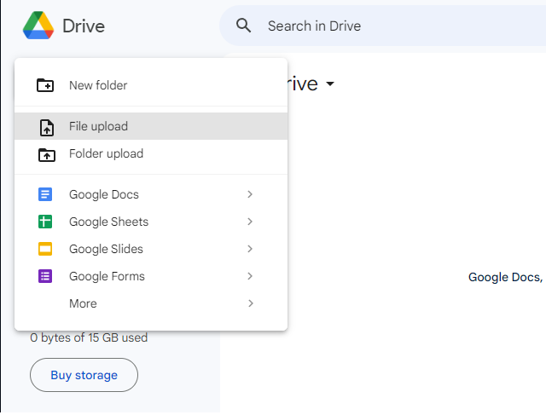Expand Google Slides submenu arrow

click(250, 249)
